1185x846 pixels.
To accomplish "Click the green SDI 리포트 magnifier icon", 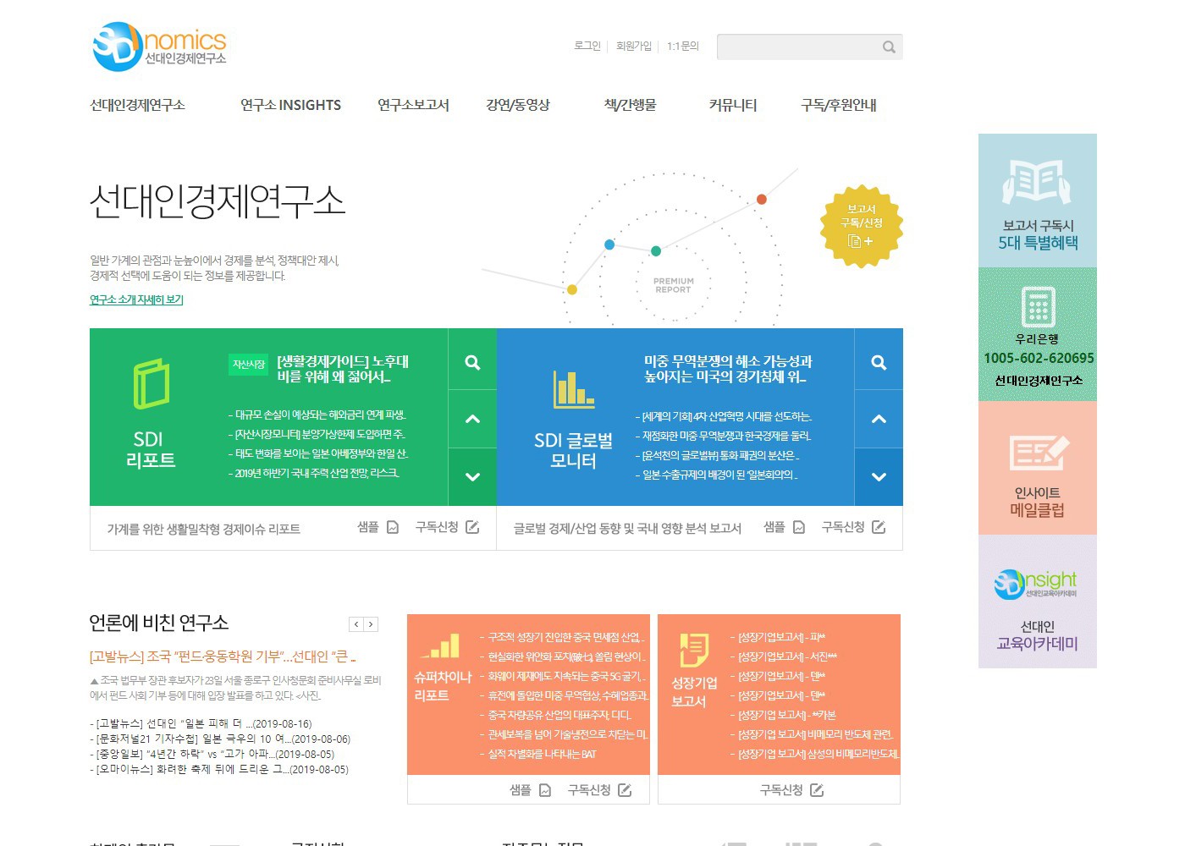I will click(472, 362).
